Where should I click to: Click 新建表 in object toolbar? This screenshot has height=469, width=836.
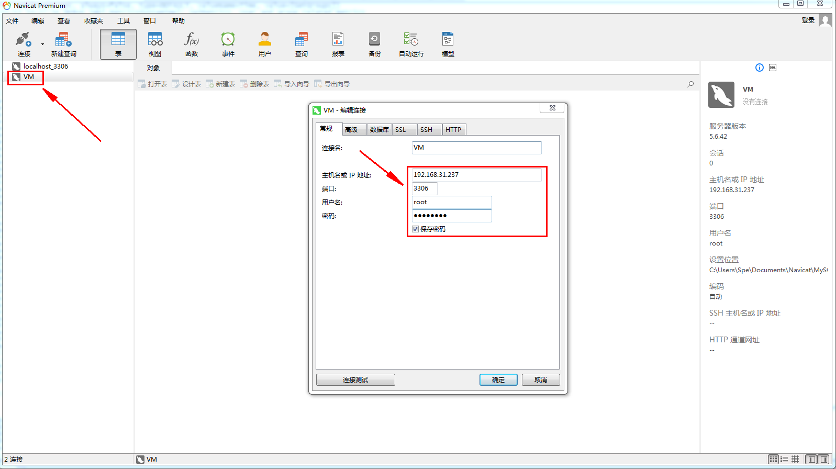(220, 84)
